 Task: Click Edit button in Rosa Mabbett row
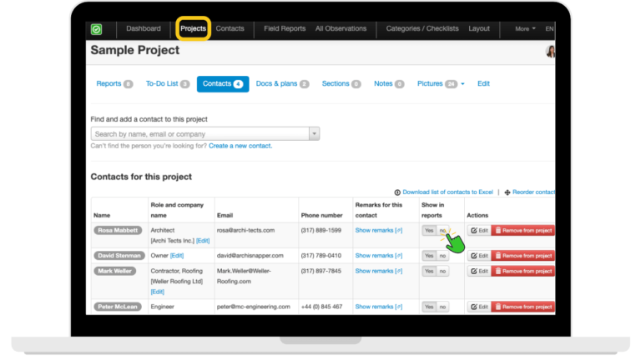480,231
